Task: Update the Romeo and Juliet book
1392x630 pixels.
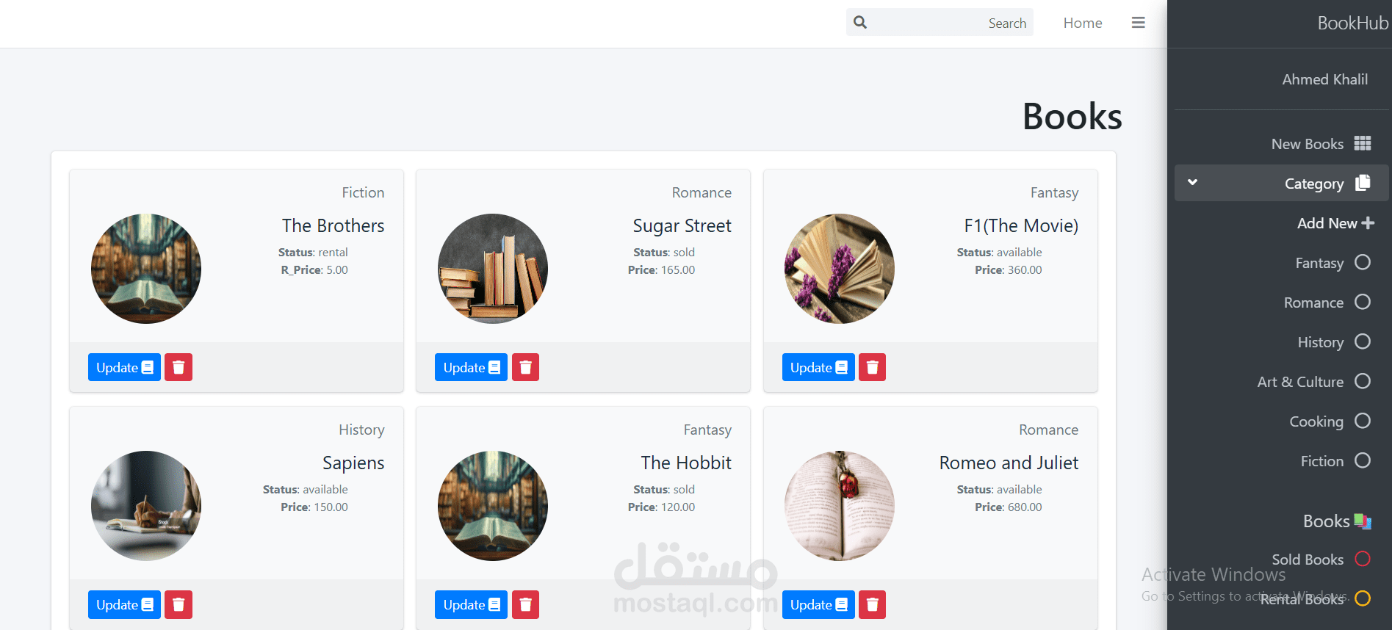Action: click(818, 604)
